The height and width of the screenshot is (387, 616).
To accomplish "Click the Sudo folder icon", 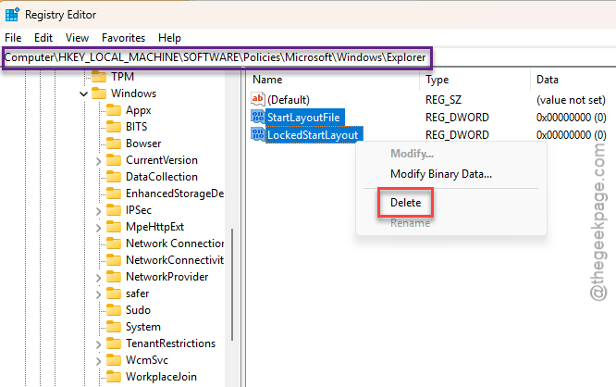I will click(x=114, y=310).
